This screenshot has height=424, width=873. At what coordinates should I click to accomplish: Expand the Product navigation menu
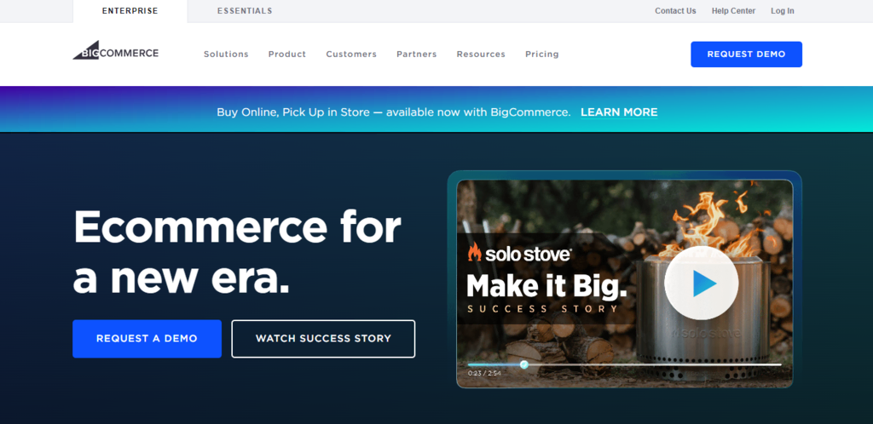click(287, 54)
